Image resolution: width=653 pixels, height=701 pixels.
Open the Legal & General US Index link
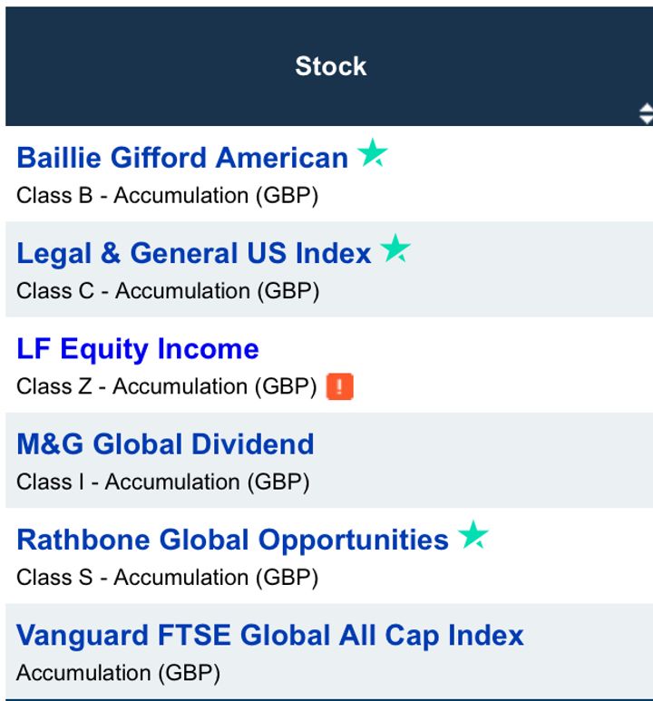pos(194,253)
